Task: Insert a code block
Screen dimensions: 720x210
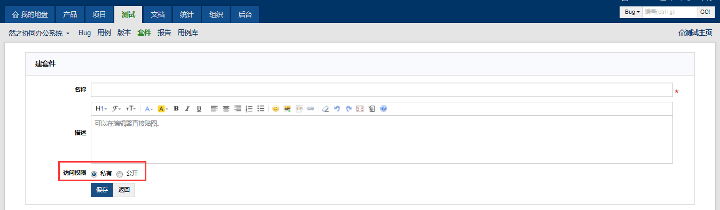Action: (299, 109)
